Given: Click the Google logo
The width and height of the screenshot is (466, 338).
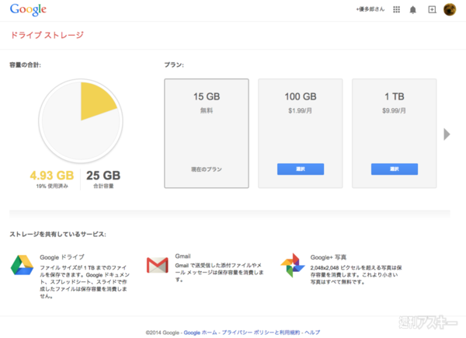Looking at the screenshot, I should pos(28,9).
